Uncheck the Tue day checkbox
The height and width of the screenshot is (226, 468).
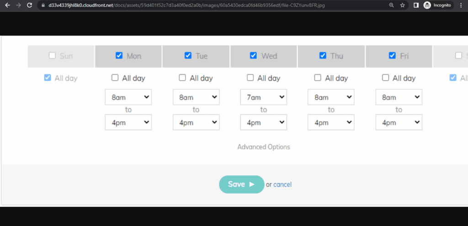pyautogui.click(x=188, y=55)
